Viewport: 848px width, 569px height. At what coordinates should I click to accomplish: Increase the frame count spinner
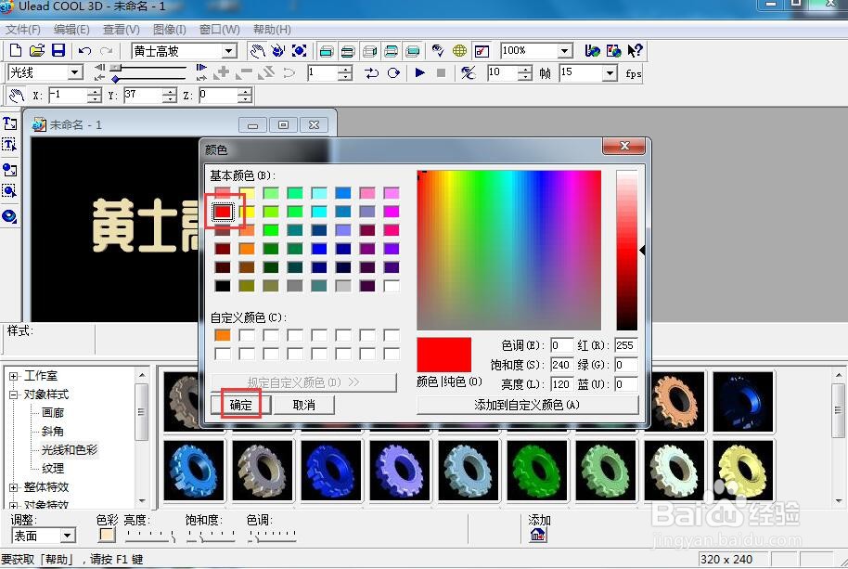(x=524, y=70)
